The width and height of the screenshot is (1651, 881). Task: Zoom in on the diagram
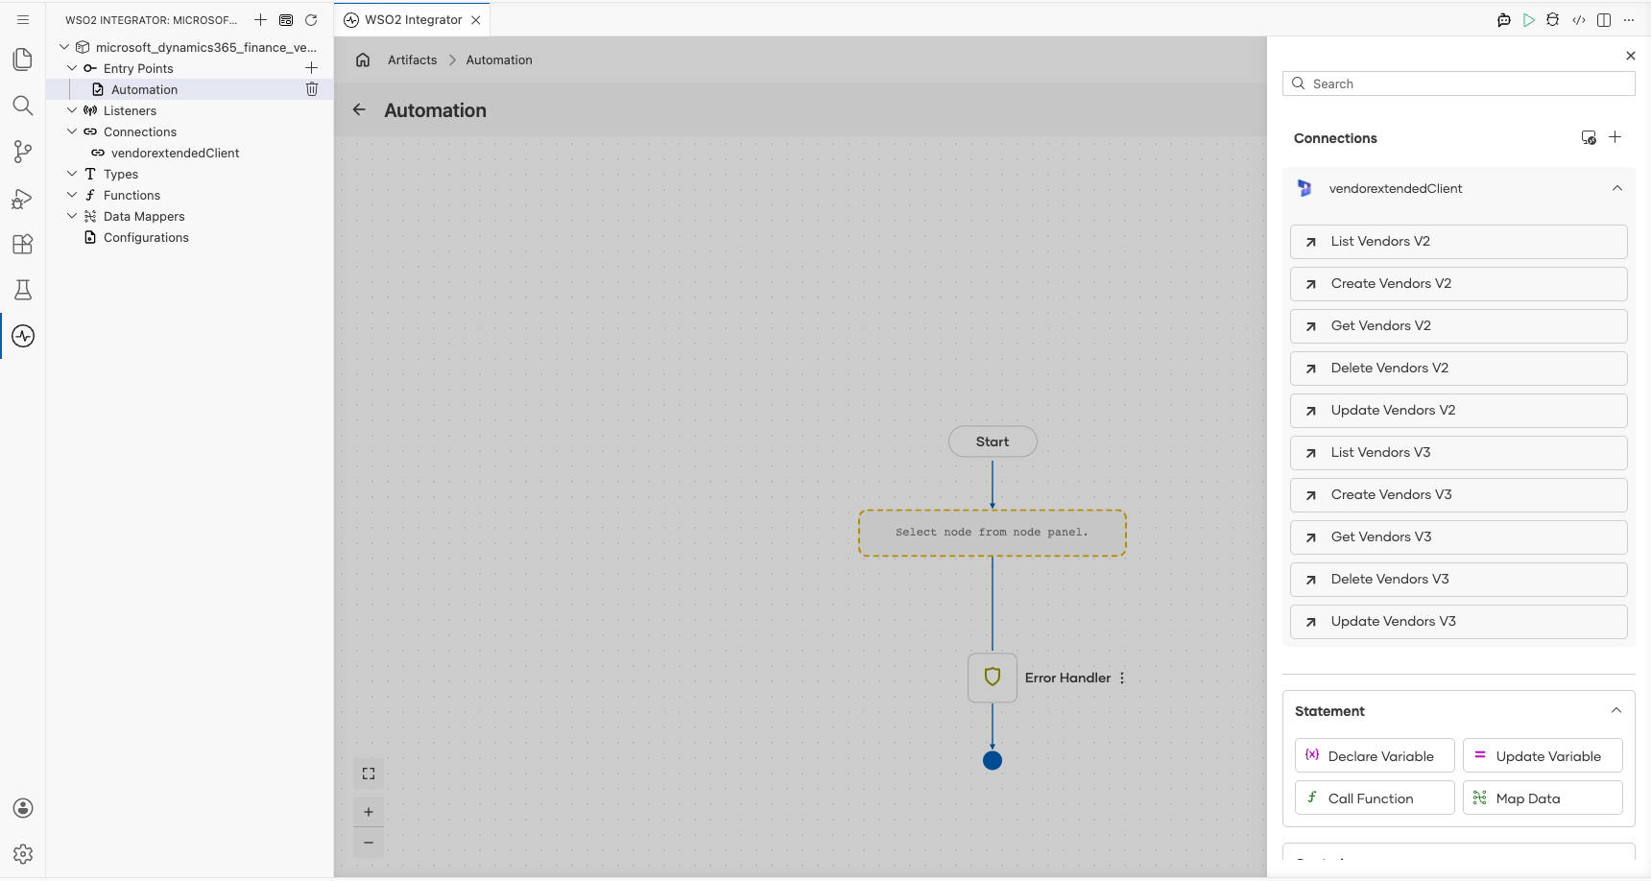click(x=369, y=812)
